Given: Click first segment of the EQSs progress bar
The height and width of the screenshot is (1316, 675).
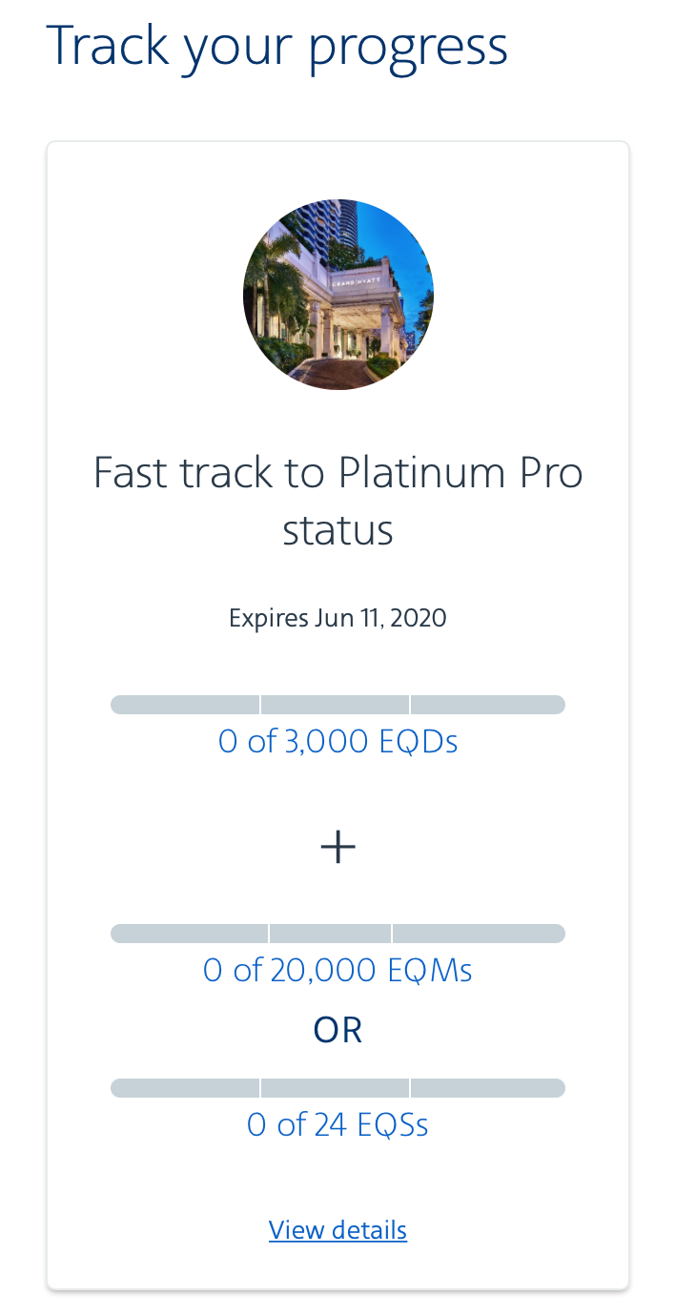Looking at the screenshot, I should click(x=185, y=1088).
